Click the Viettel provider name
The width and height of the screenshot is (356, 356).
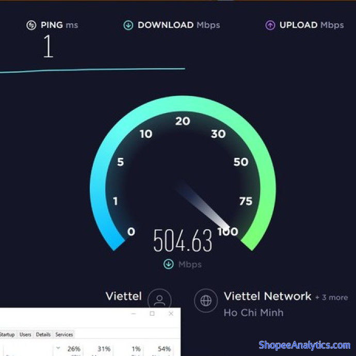tap(124, 296)
